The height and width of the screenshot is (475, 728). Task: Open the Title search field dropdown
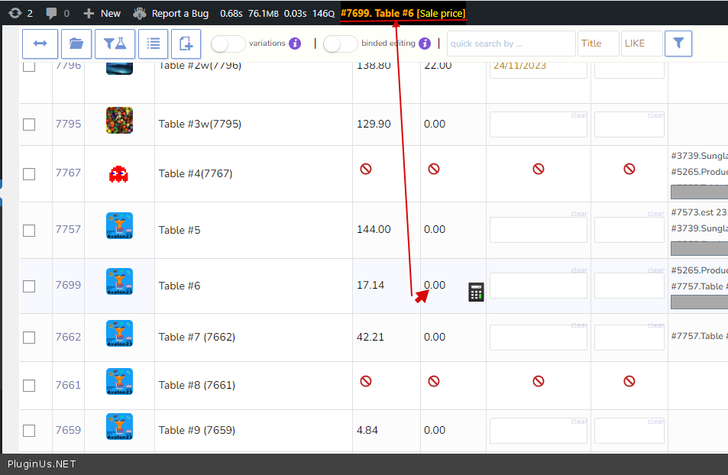pyautogui.click(x=597, y=44)
